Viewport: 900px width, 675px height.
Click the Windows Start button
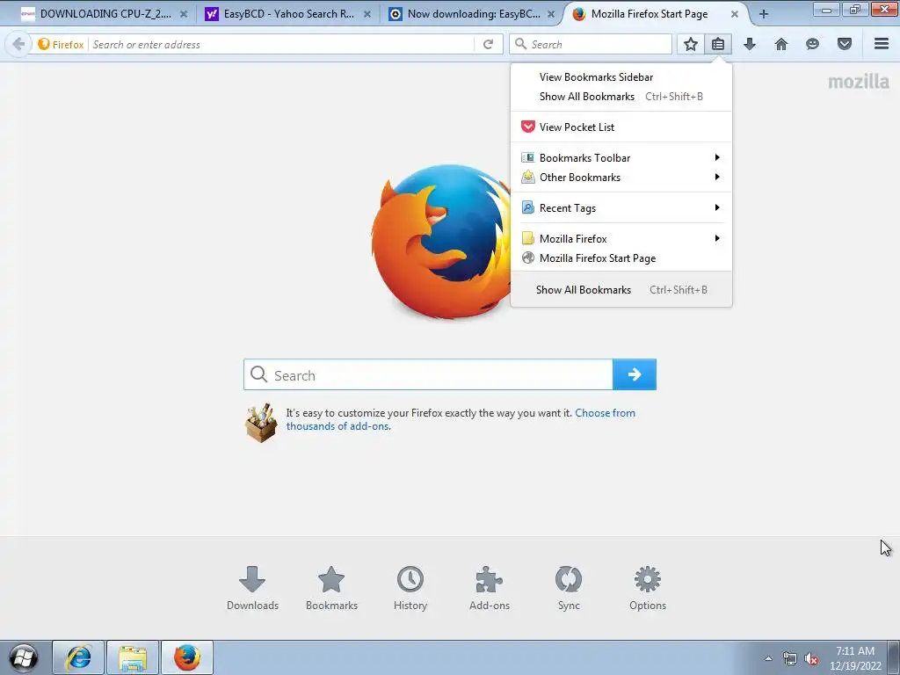[x=24, y=657]
